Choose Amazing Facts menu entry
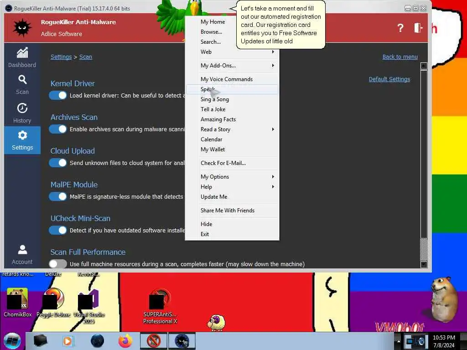This screenshot has height=350, width=467. tap(232, 119)
